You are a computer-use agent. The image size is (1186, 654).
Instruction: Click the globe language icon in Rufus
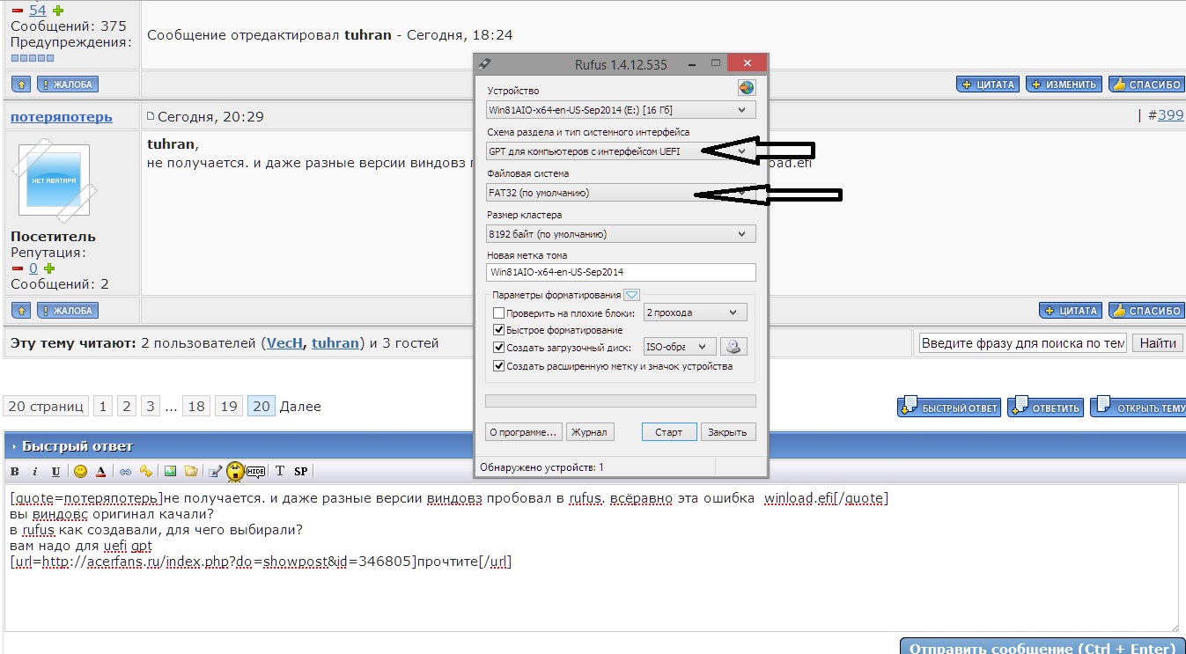click(x=746, y=88)
